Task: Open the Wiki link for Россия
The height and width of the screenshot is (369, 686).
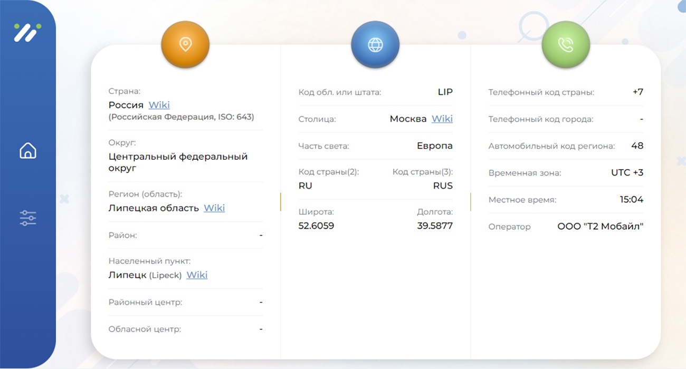Action: click(159, 105)
